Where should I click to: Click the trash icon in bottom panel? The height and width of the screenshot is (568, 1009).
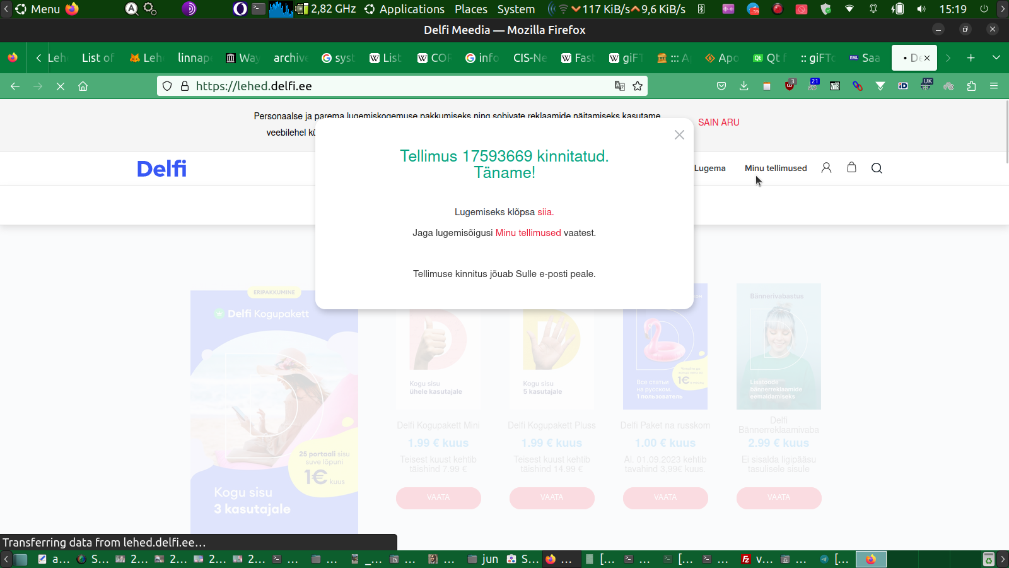(989, 559)
